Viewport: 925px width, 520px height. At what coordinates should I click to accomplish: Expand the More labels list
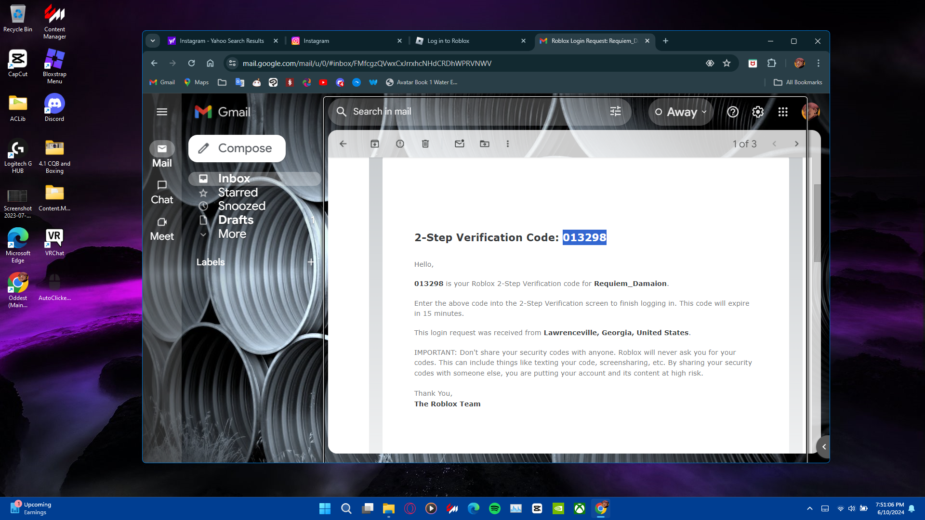pyautogui.click(x=232, y=234)
